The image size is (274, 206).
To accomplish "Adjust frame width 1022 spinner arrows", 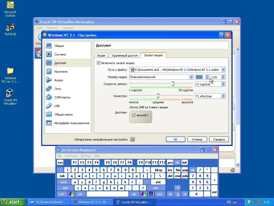I will [207, 77].
